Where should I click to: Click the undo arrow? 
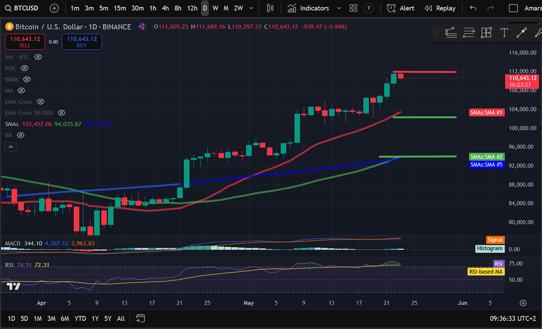[473, 8]
